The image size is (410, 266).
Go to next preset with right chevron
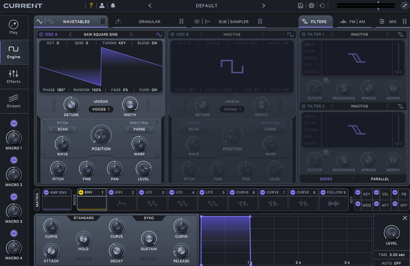[x=263, y=6]
